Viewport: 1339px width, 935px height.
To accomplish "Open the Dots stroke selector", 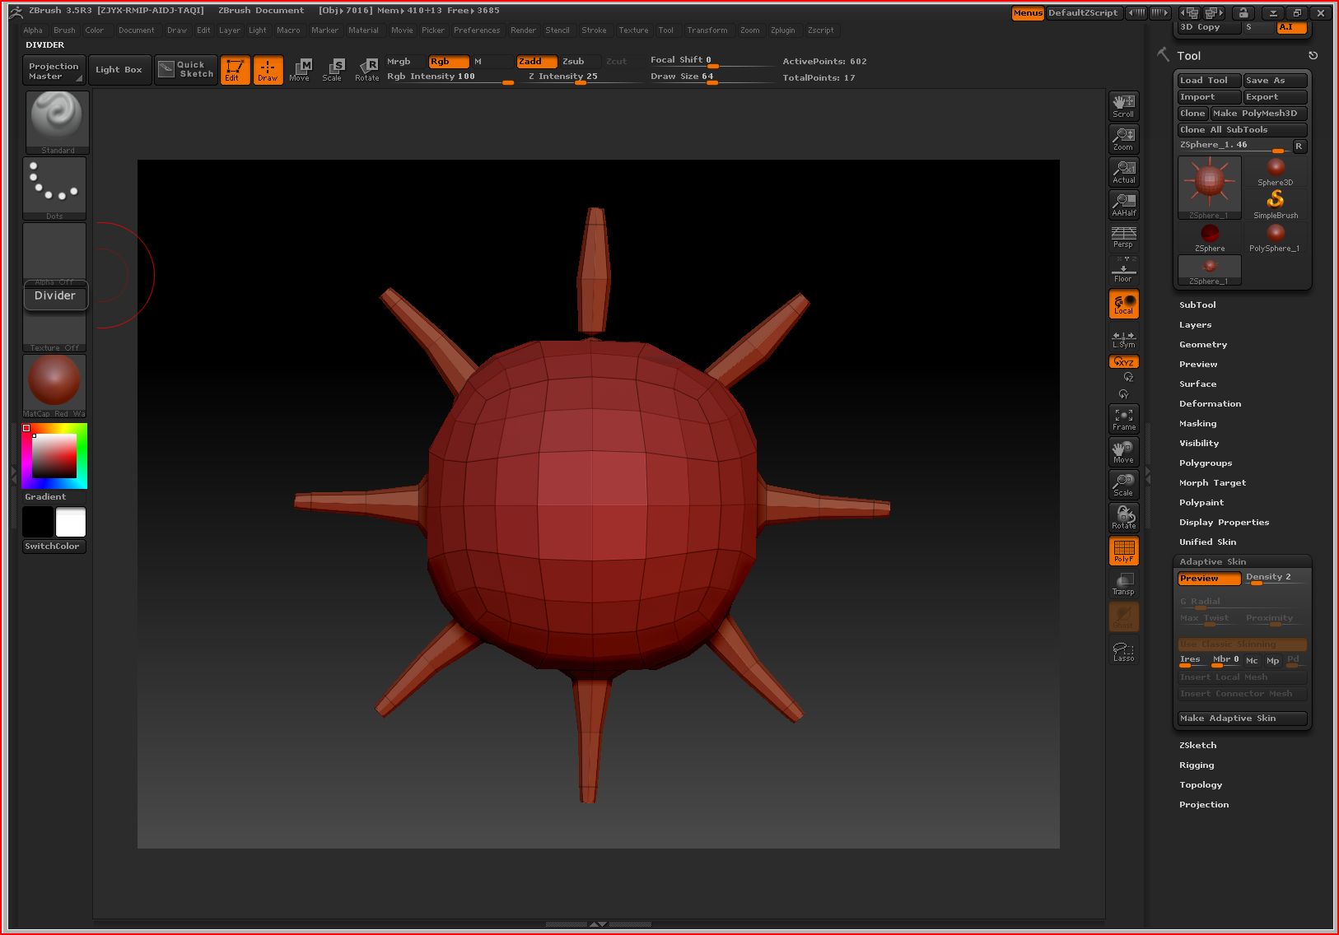I will coord(54,188).
